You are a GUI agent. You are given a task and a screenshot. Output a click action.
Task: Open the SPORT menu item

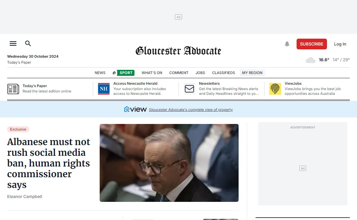click(123, 73)
